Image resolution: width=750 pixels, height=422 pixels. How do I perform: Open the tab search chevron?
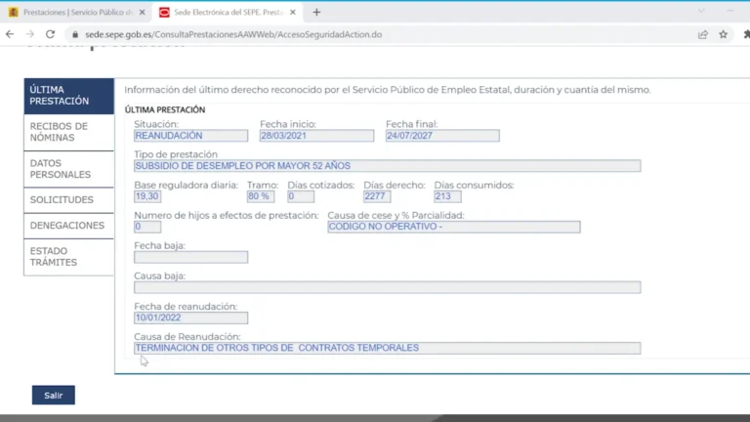click(701, 11)
